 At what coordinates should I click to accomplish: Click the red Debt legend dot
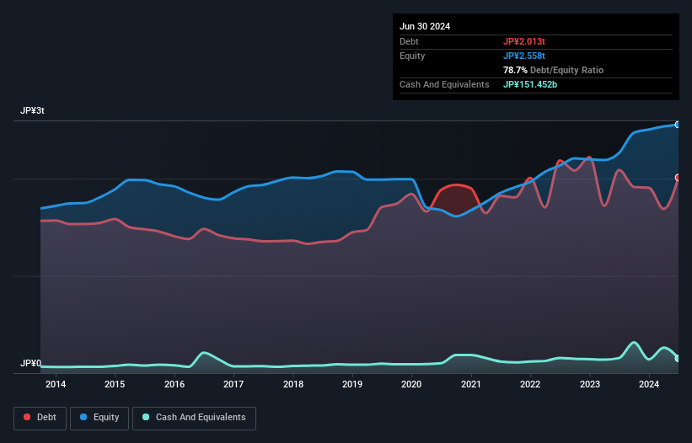27,417
